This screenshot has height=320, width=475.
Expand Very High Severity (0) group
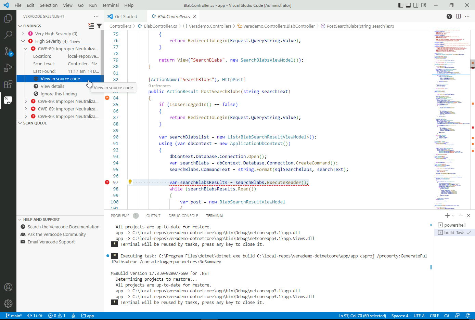[x=23, y=34]
